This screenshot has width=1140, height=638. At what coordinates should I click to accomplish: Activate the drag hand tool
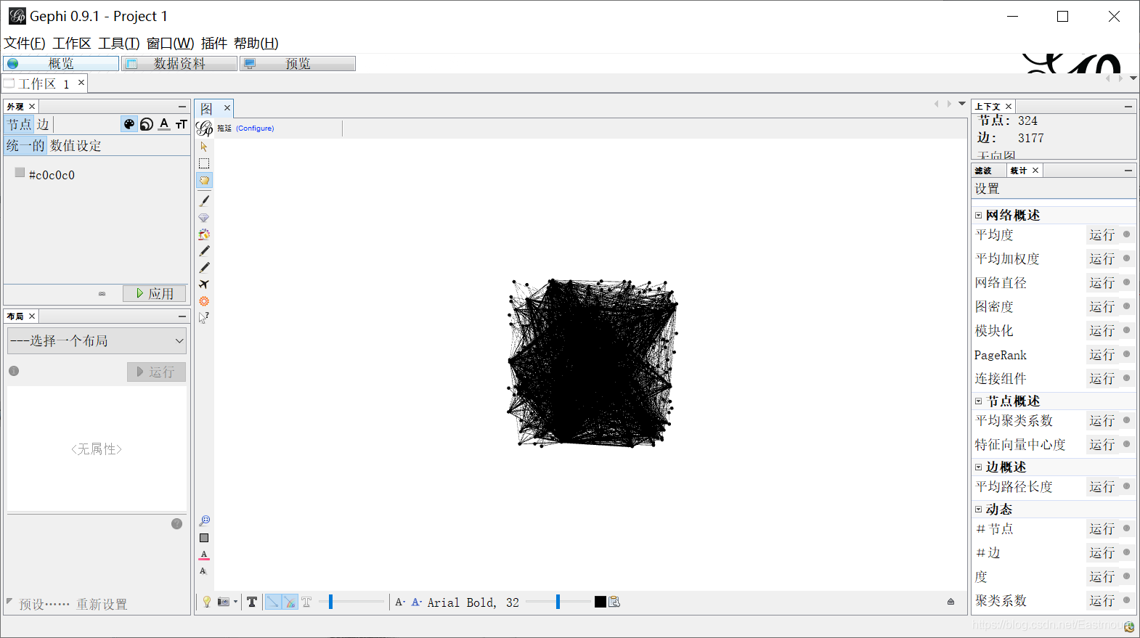(204, 180)
